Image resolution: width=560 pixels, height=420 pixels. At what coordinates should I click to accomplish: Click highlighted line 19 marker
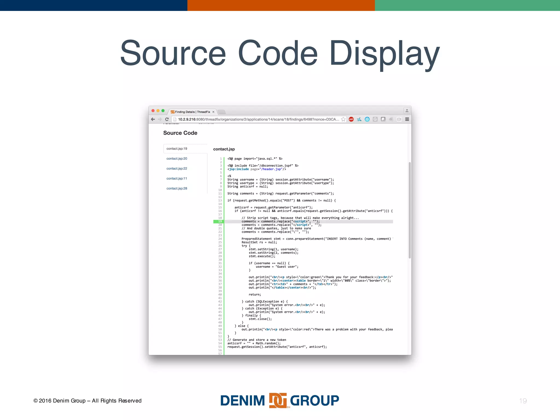pos(218,221)
